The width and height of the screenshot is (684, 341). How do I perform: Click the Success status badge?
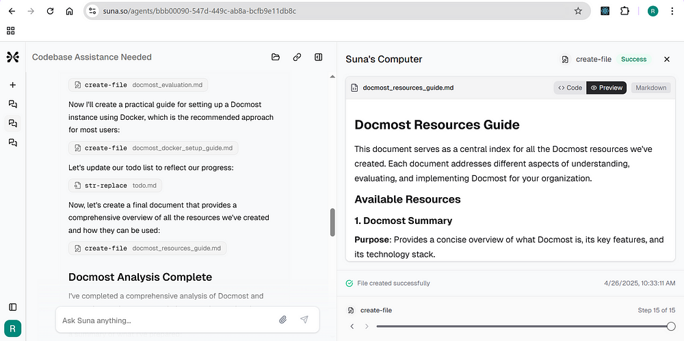tap(634, 60)
